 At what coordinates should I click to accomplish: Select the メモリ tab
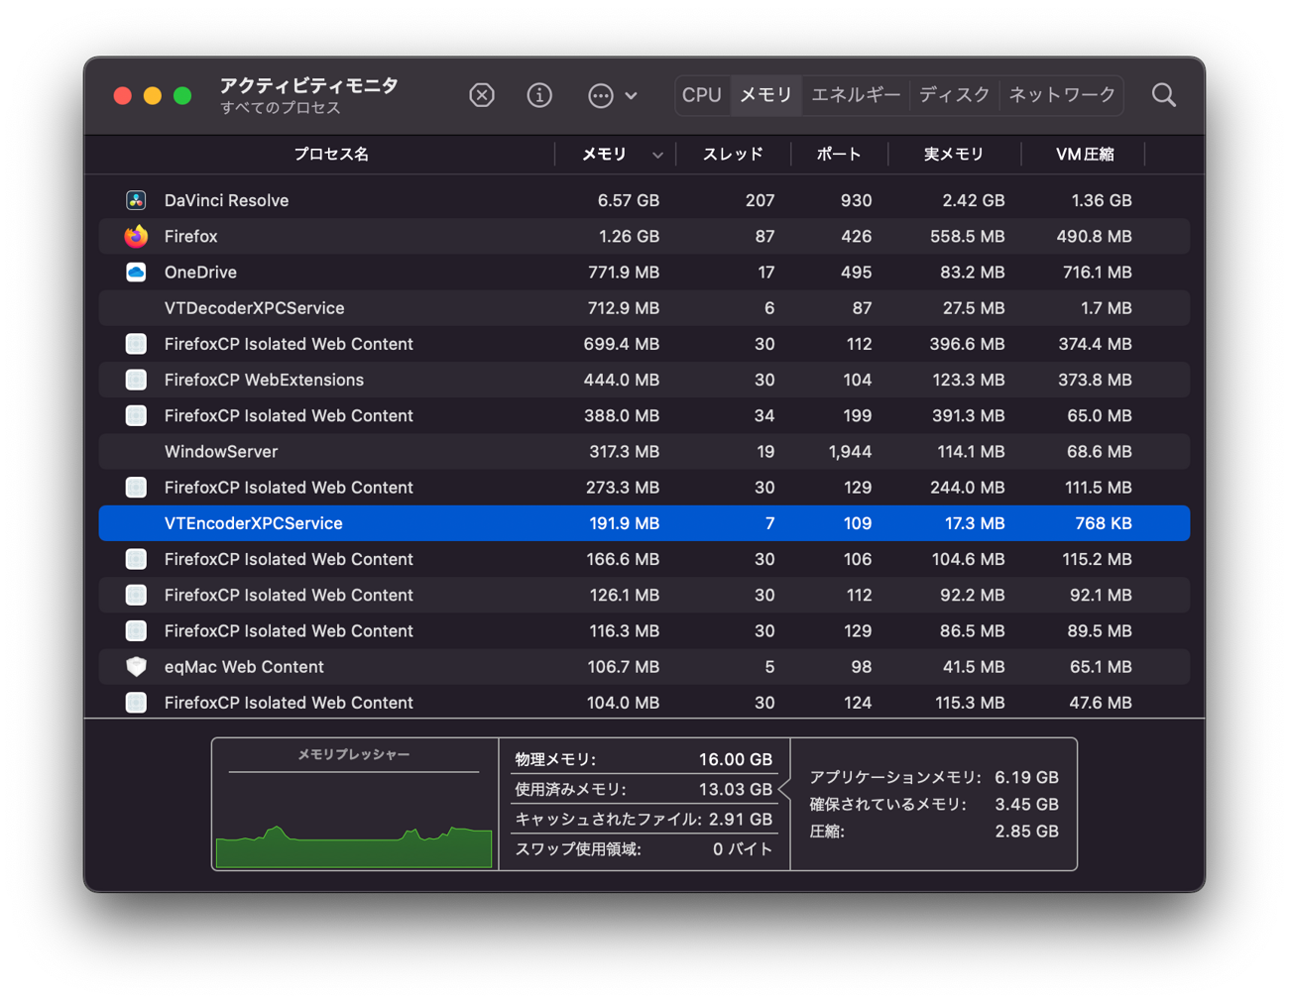pos(766,95)
